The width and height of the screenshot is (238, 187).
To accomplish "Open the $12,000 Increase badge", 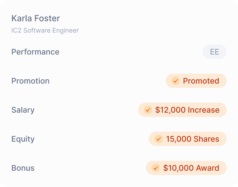I will pyautogui.click(x=182, y=110).
